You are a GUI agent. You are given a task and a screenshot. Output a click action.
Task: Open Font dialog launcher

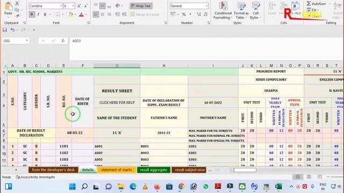click(x=88, y=23)
